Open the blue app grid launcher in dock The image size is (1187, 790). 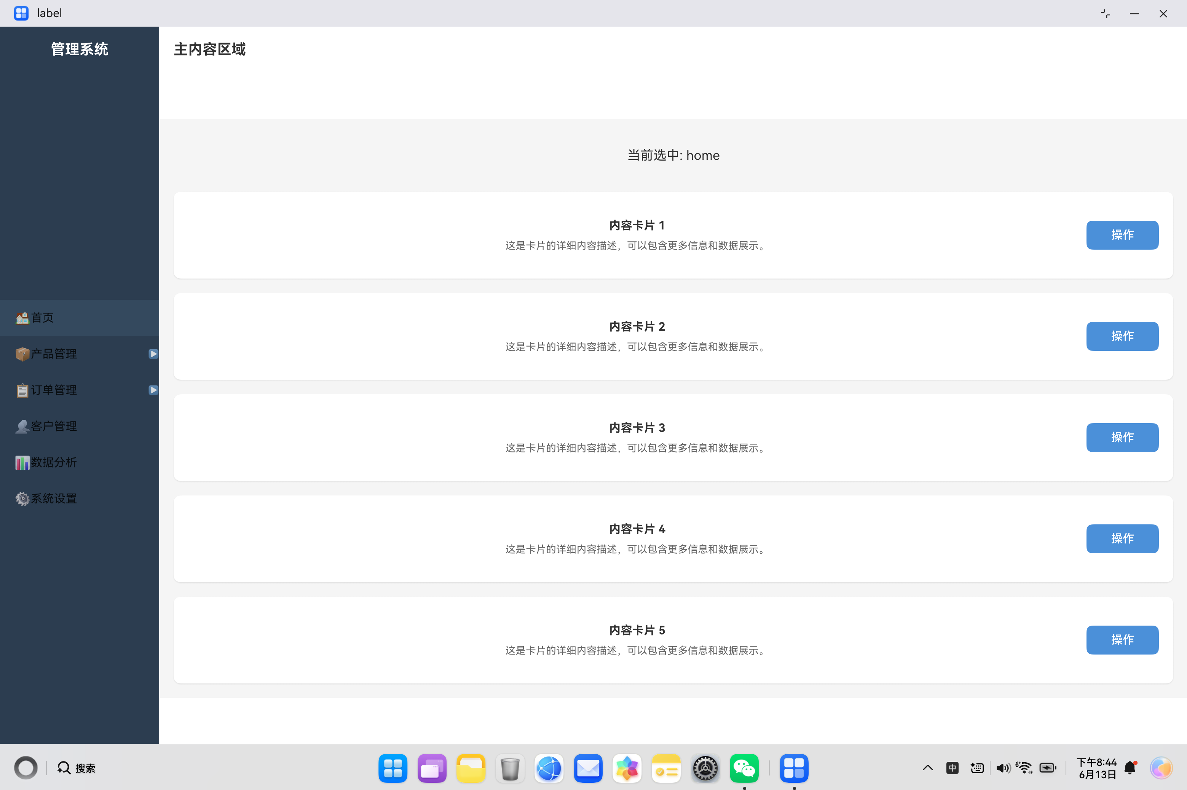392,768
